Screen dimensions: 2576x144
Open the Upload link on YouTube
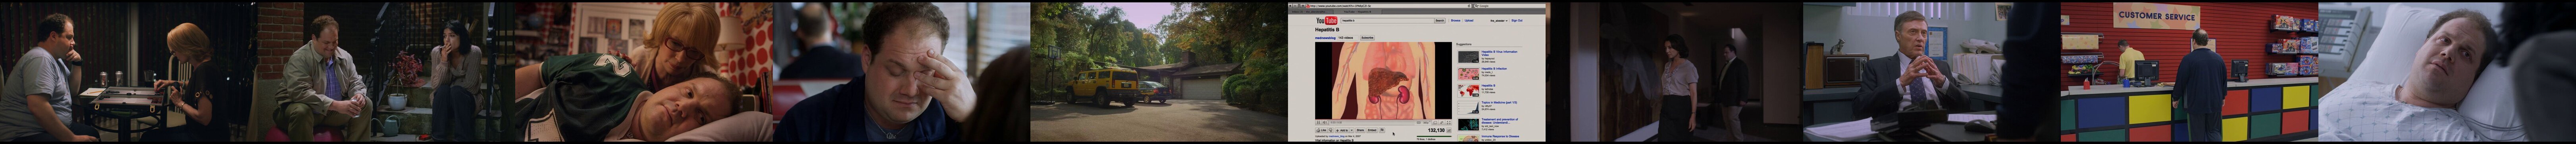(1469, 21)
